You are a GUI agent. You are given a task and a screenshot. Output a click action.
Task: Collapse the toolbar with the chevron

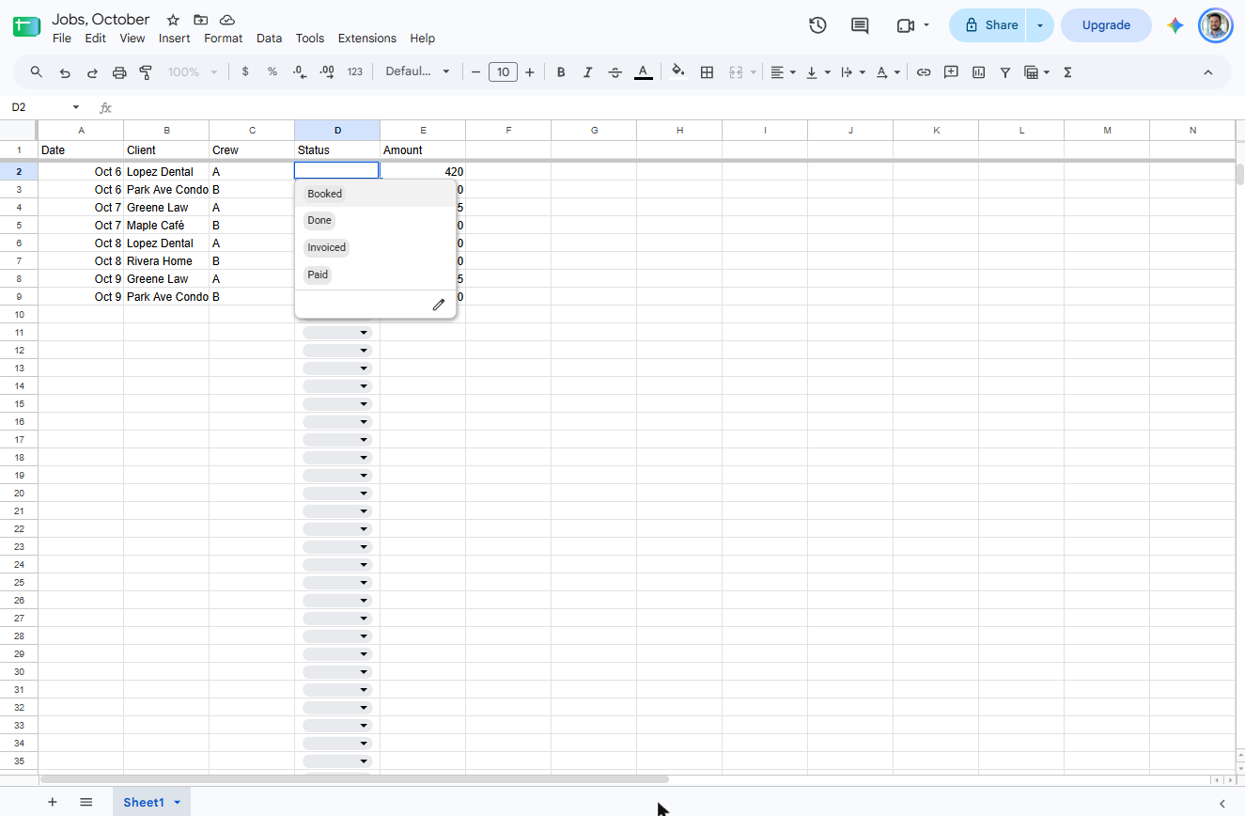pyautogui.click(x=1208, y=72)
